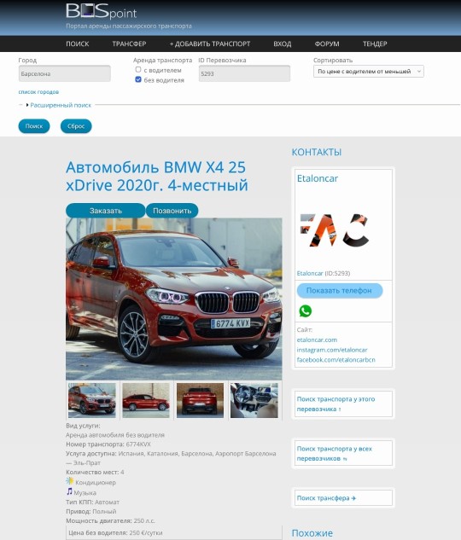
Task: Select third thumbnail of BMW rear view
Action: pos(200,401)
